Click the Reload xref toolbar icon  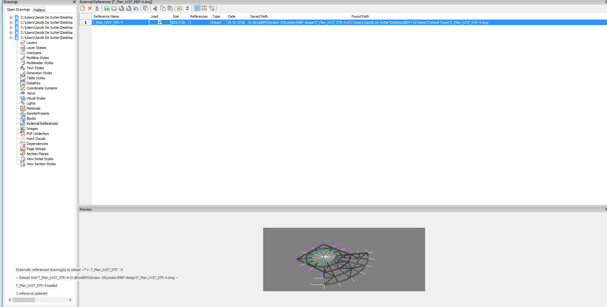[x=107, y=9]
